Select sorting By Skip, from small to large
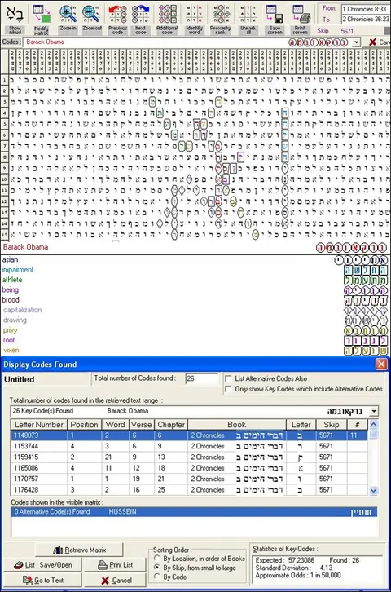Viewport: 391px width, 592px height. (157, 568)
